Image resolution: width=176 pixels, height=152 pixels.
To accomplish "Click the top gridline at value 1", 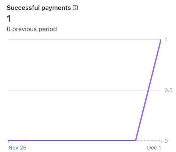I will tap(84, 39).
